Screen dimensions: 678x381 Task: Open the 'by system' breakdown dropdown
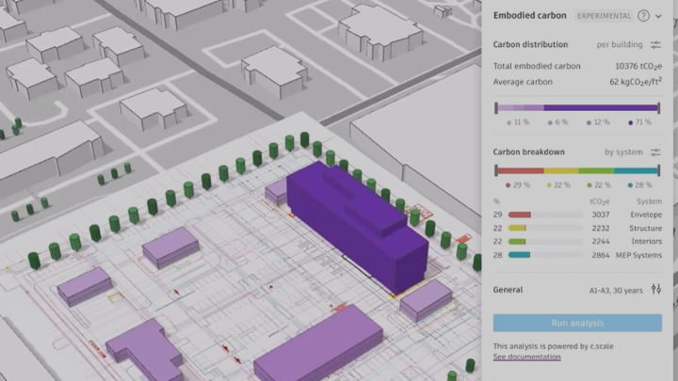622,151
